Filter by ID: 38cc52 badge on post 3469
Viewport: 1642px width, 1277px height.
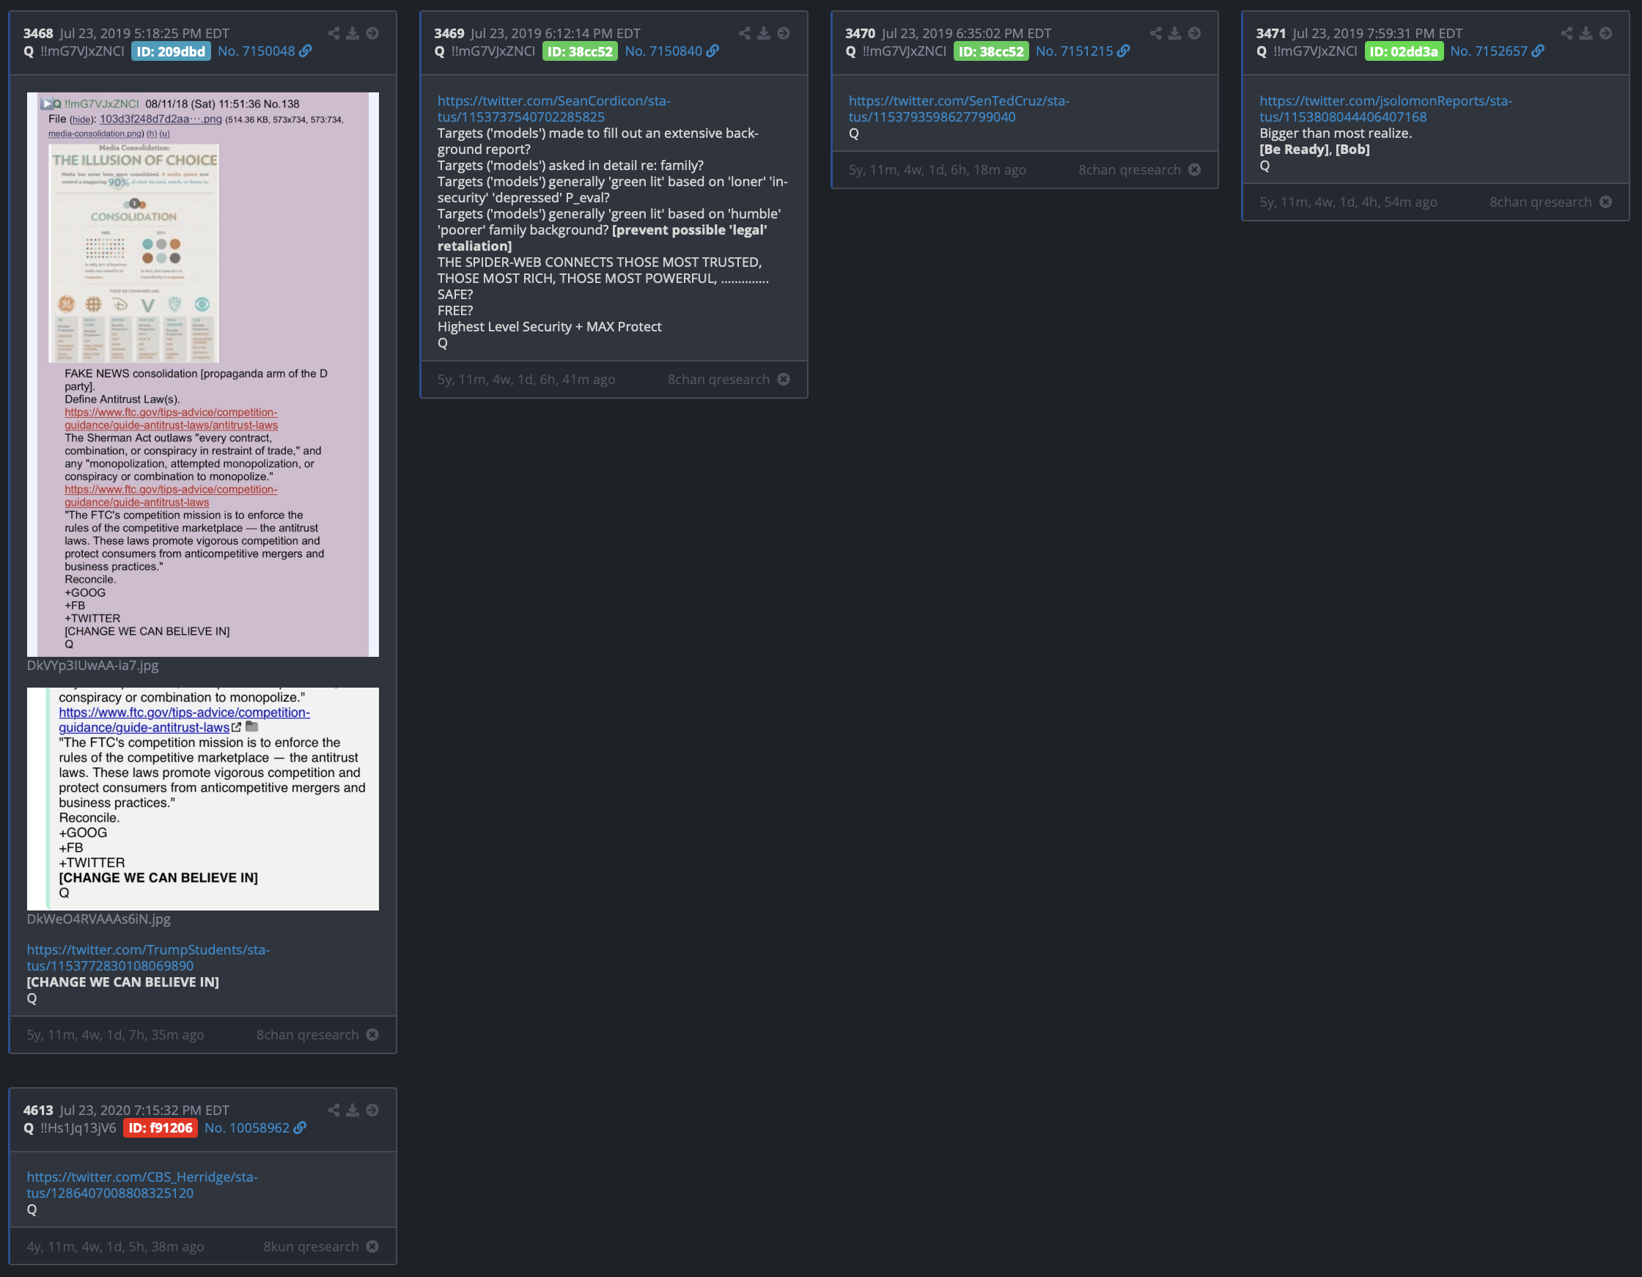[580, 51]
